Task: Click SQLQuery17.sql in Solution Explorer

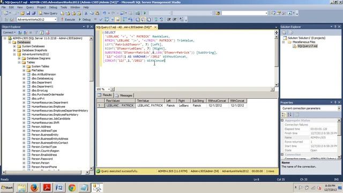Action: [x=307, y=46]
